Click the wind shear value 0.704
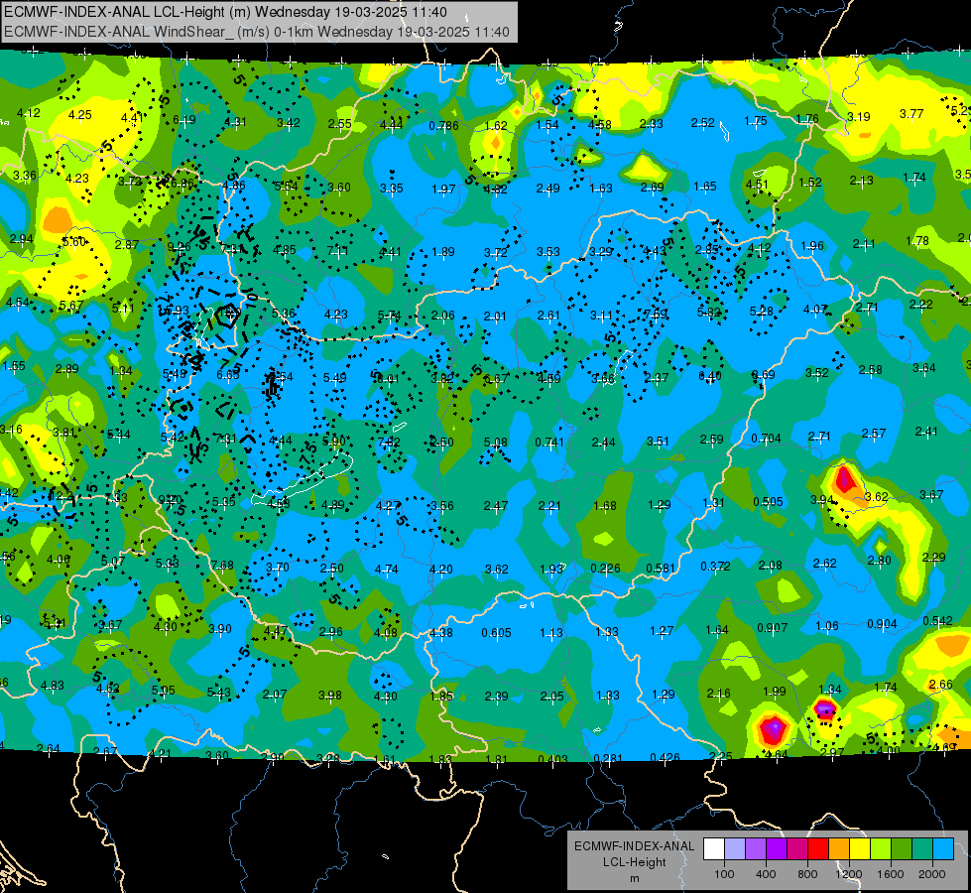 (766, 439)
